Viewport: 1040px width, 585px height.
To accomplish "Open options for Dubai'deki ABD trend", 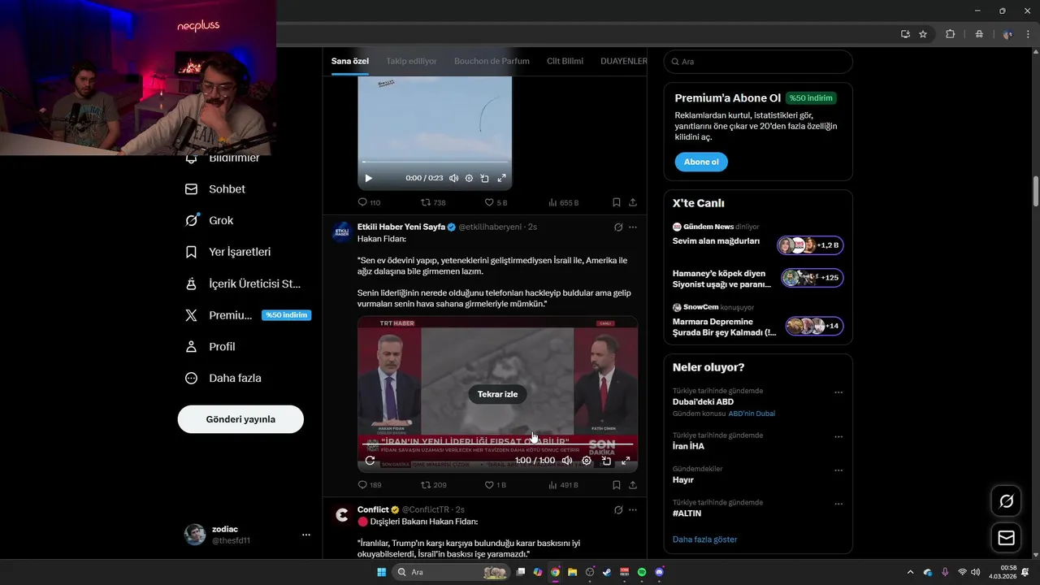I will [x=838, y=392].
